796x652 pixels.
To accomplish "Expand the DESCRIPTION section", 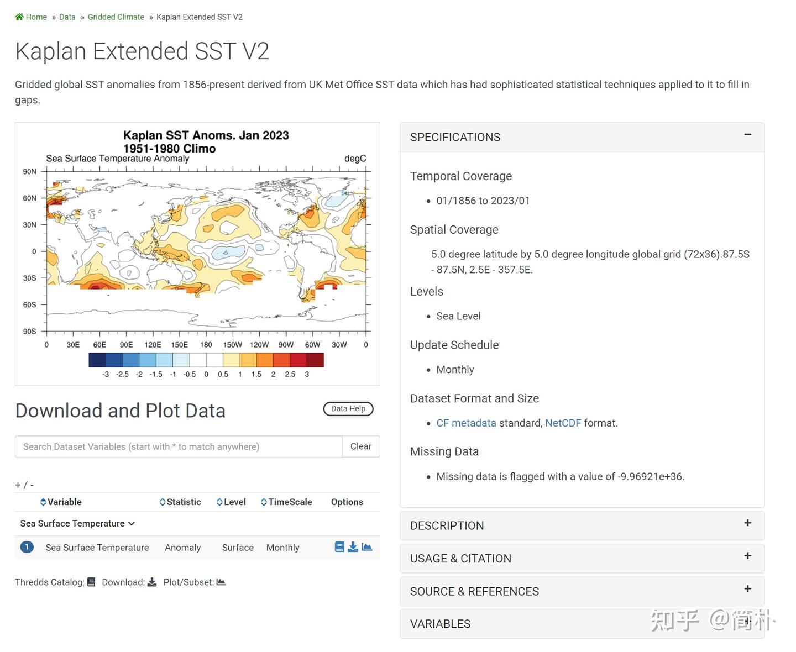I will coord(747,523).
